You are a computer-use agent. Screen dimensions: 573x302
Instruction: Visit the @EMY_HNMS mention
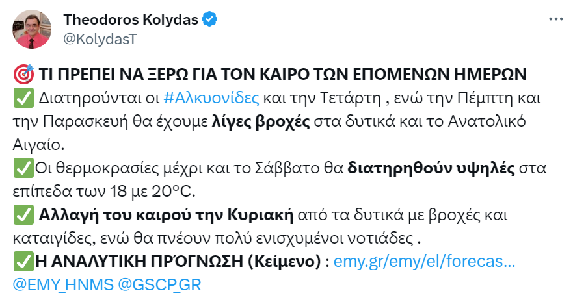click(60, 284)
